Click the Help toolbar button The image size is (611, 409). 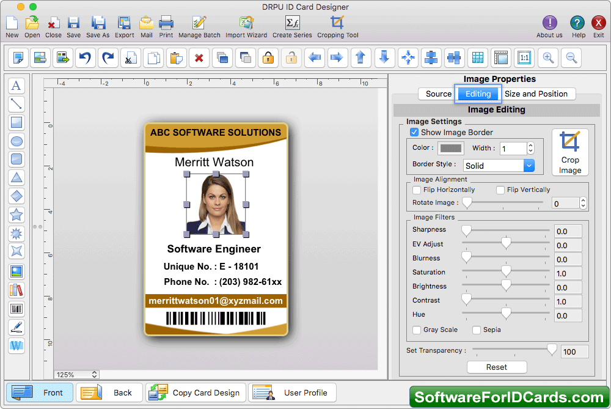tap(578, 27)
